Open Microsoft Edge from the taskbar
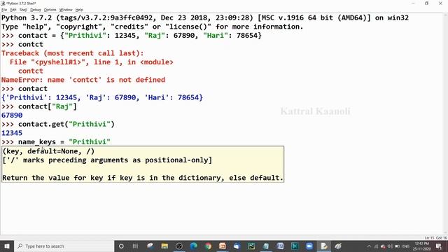 coord(194,246)
